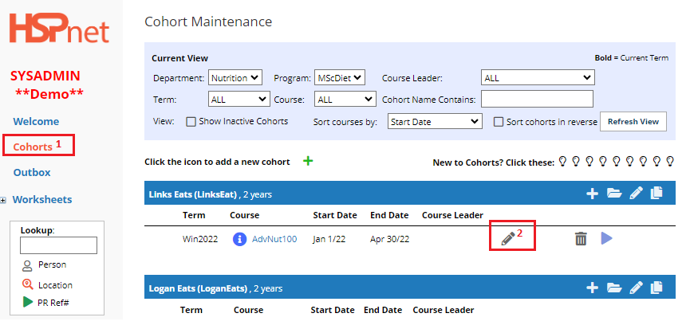Open the AdvNut100 course link

coord(274,240)
